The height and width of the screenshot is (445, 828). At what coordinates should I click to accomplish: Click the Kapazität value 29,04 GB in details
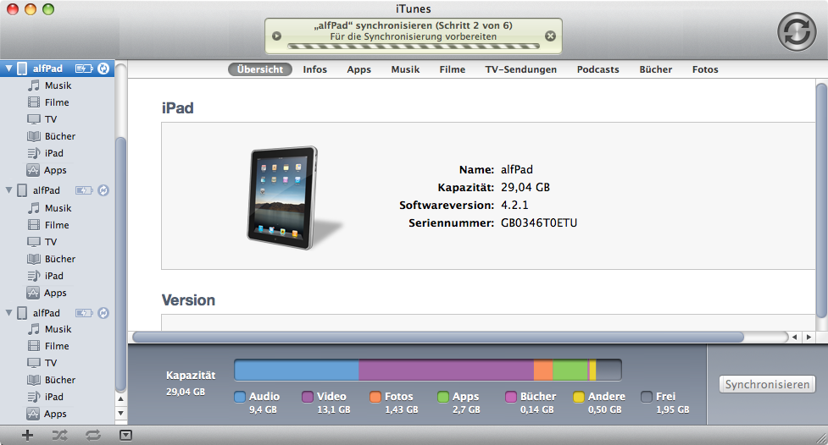coord(525,187)
